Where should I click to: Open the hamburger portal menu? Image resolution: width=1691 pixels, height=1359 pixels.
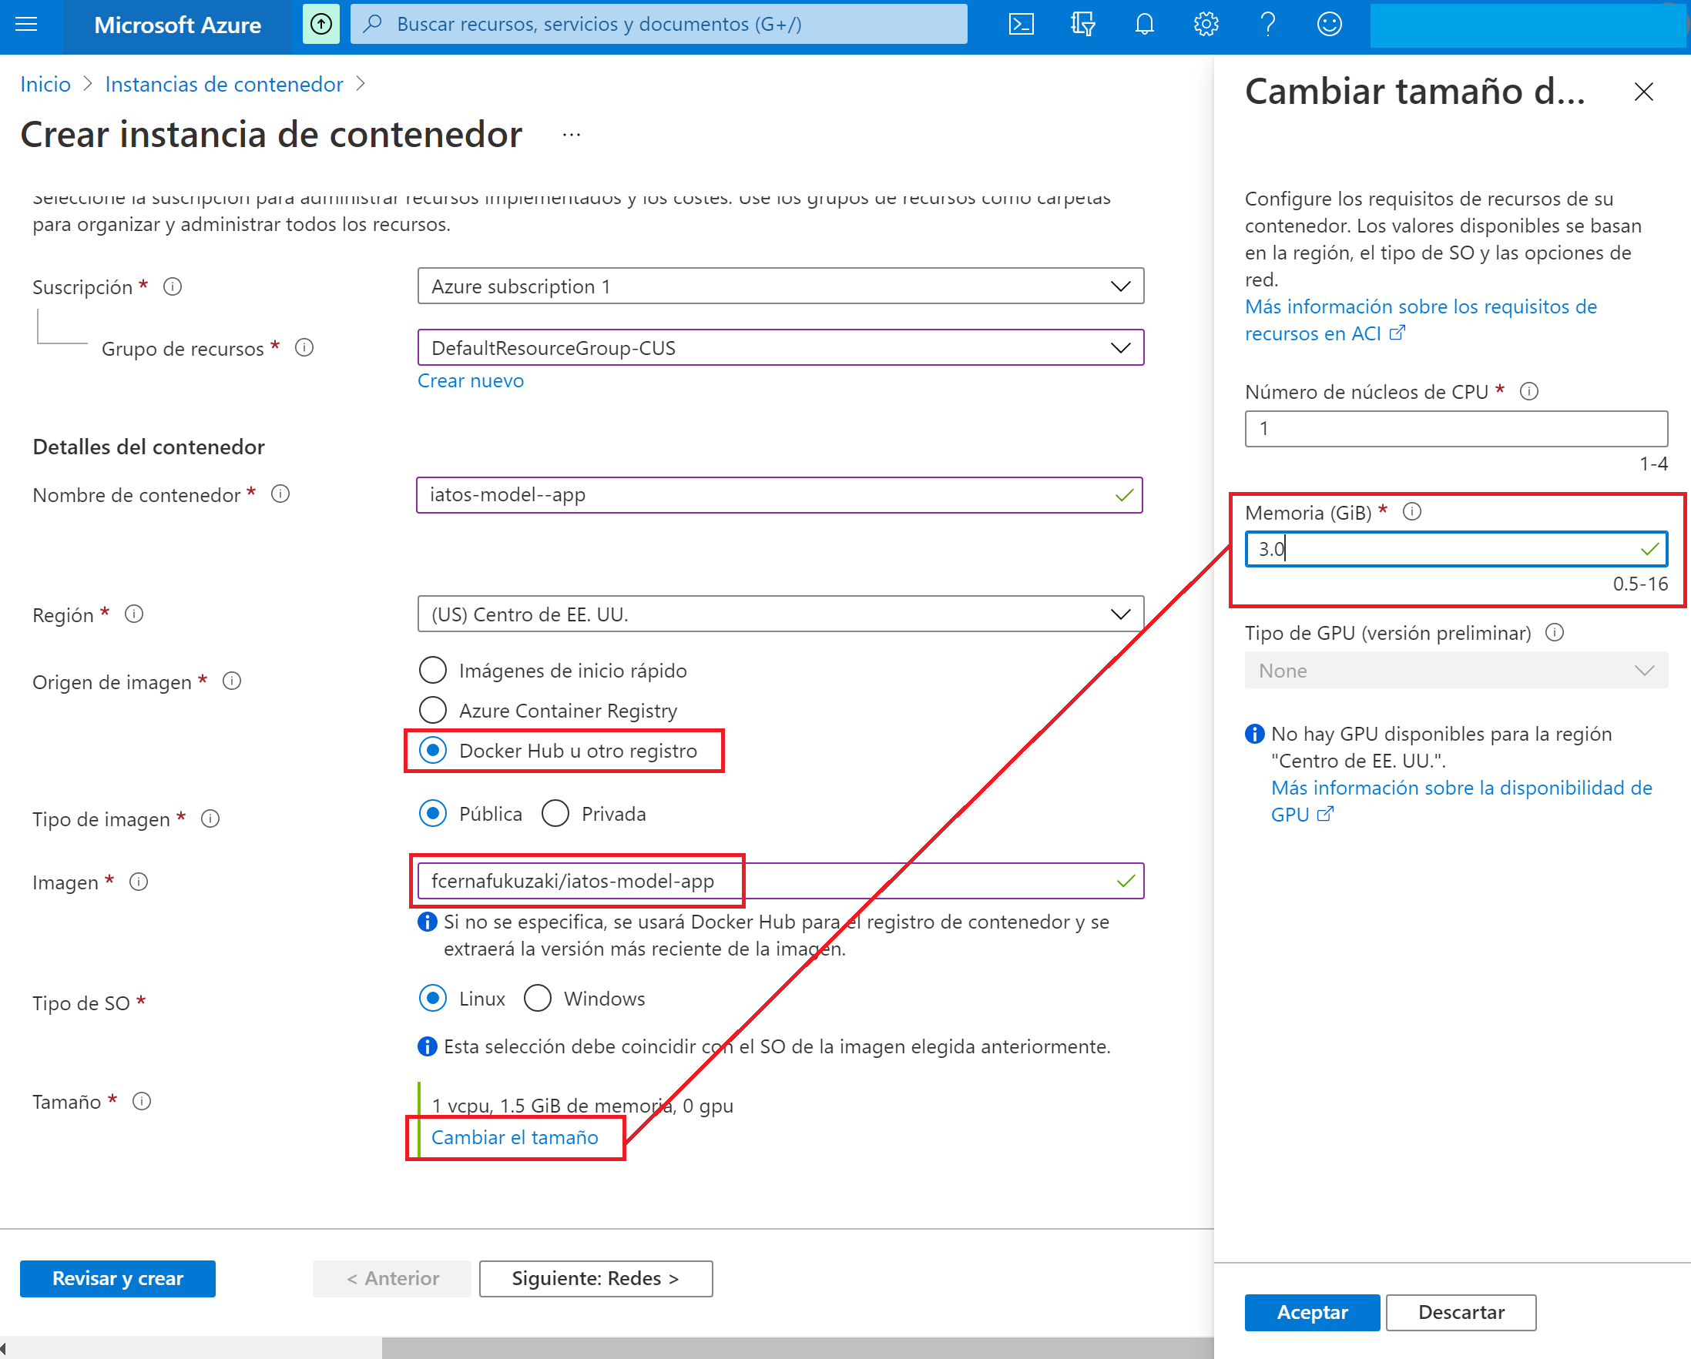click(x=27, y=25)
